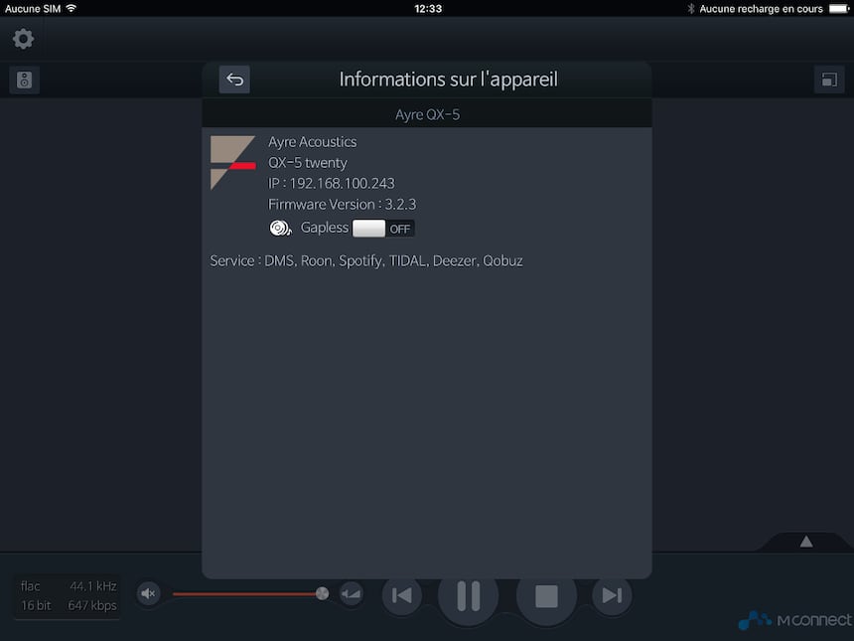This screenshot has width=854, height=641.
Task: Click the flac 44.1 kHz audio format info
Action: 69,595
